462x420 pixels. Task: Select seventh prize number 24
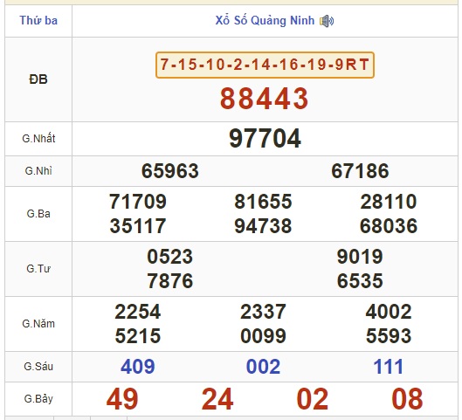coord(217,399)
